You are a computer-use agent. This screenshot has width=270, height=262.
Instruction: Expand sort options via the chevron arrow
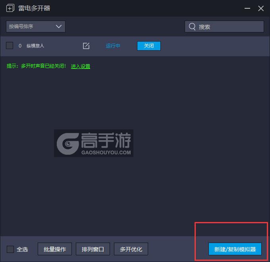point(59,27)
